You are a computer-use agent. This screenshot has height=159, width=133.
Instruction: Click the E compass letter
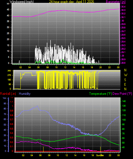pyautogui.click(x=125, y=84)
